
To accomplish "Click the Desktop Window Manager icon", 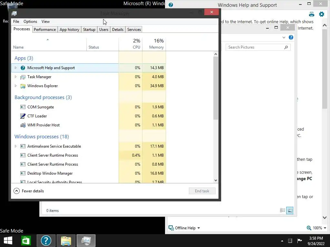I will pos(23,173).
